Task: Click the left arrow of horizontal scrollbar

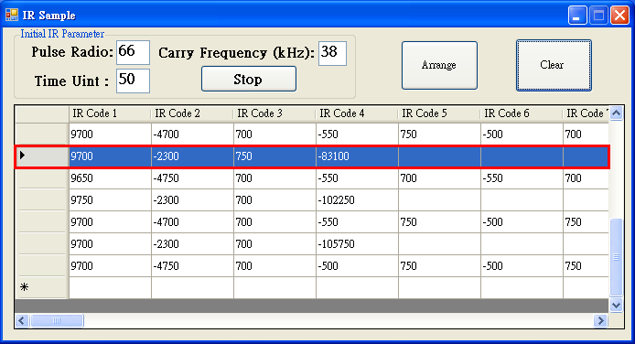Action: point(22,321)
